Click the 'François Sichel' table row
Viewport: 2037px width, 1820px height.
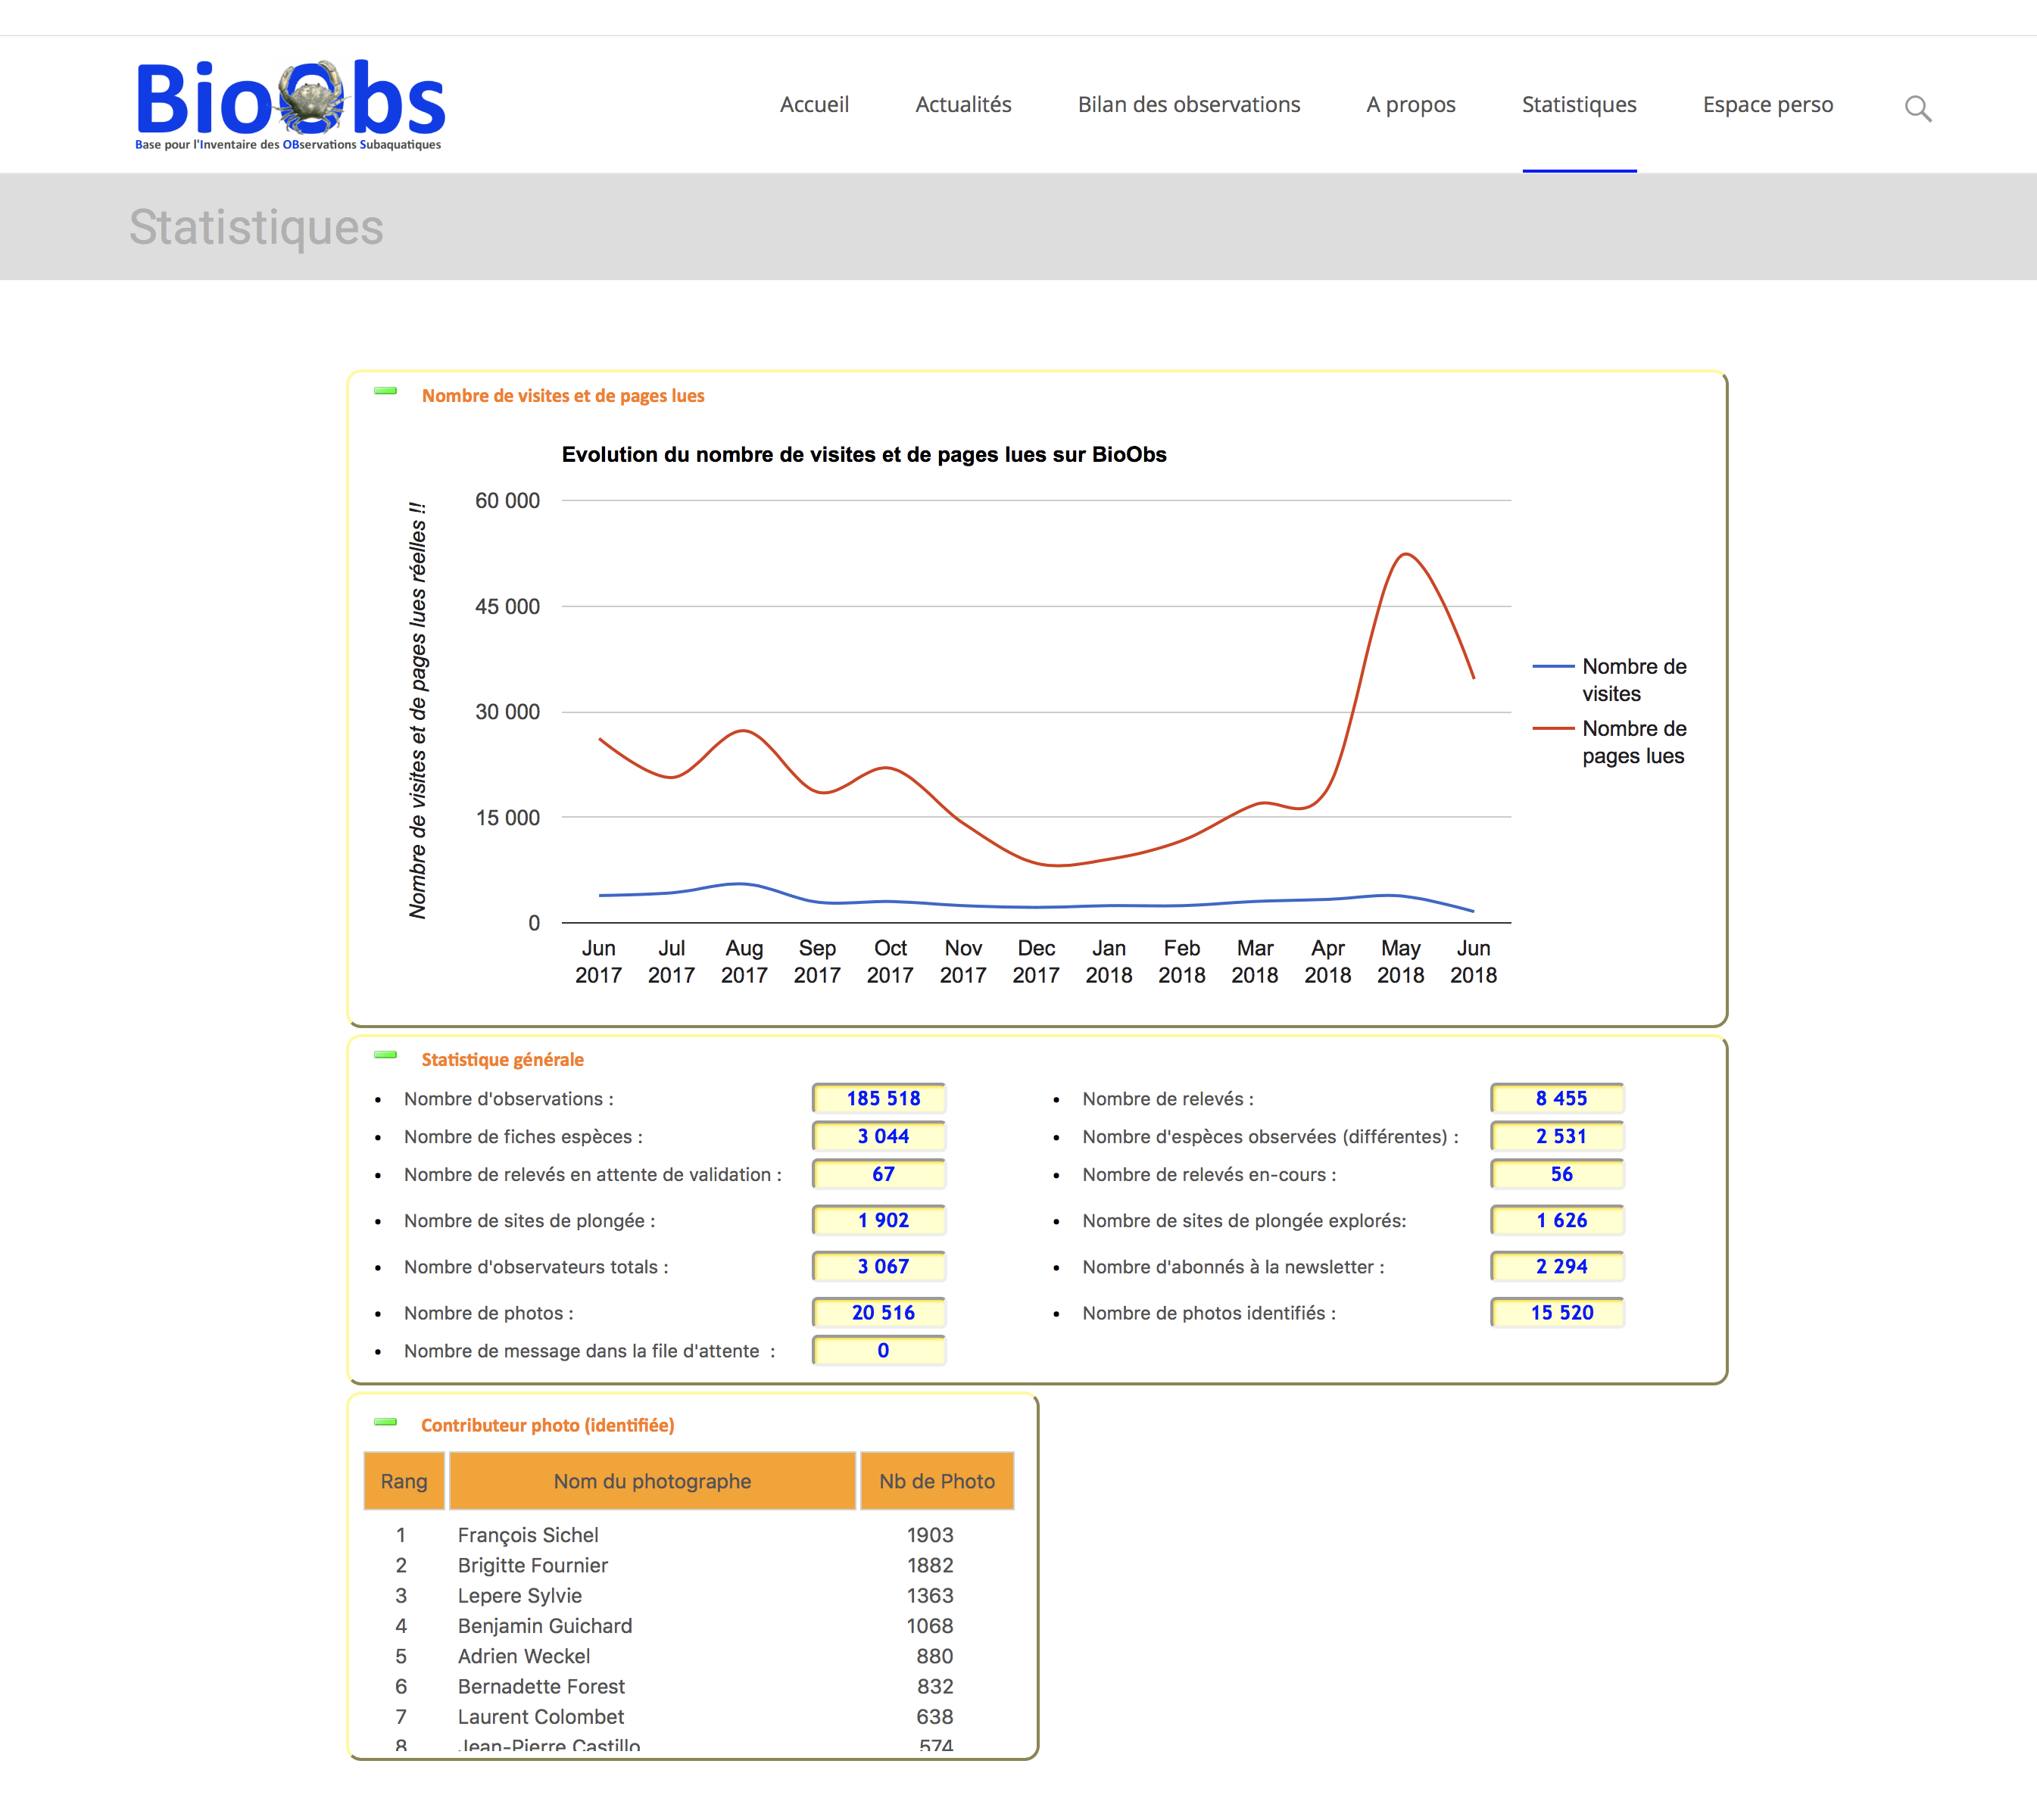click(688, 1535)
